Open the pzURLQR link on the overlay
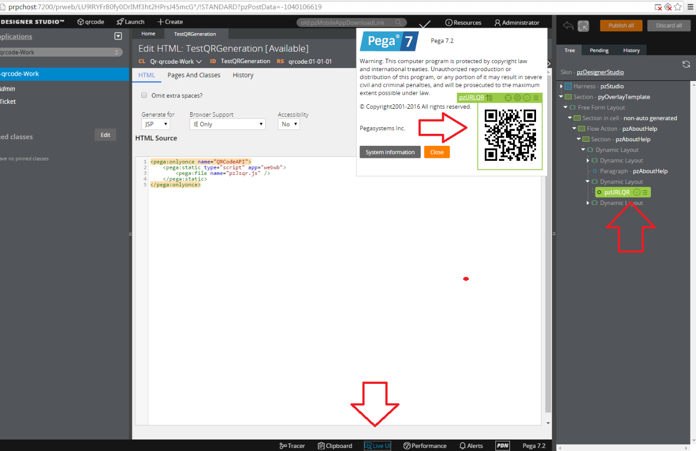This screenshot has height=451, width=696. coord(471,98)
